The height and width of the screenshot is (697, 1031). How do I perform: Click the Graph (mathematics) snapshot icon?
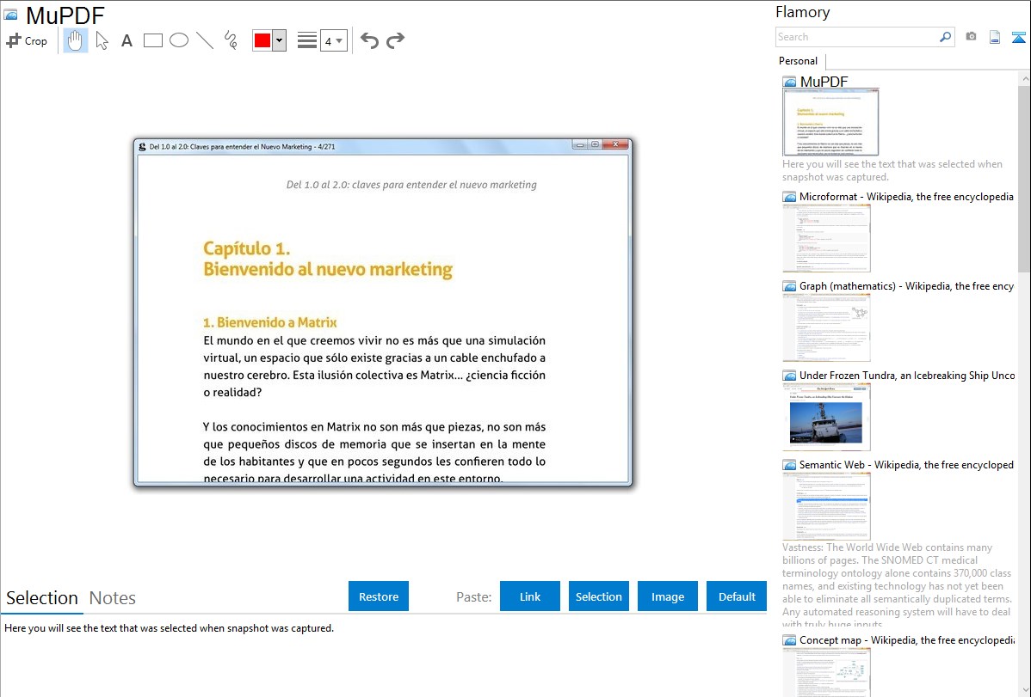789,286
